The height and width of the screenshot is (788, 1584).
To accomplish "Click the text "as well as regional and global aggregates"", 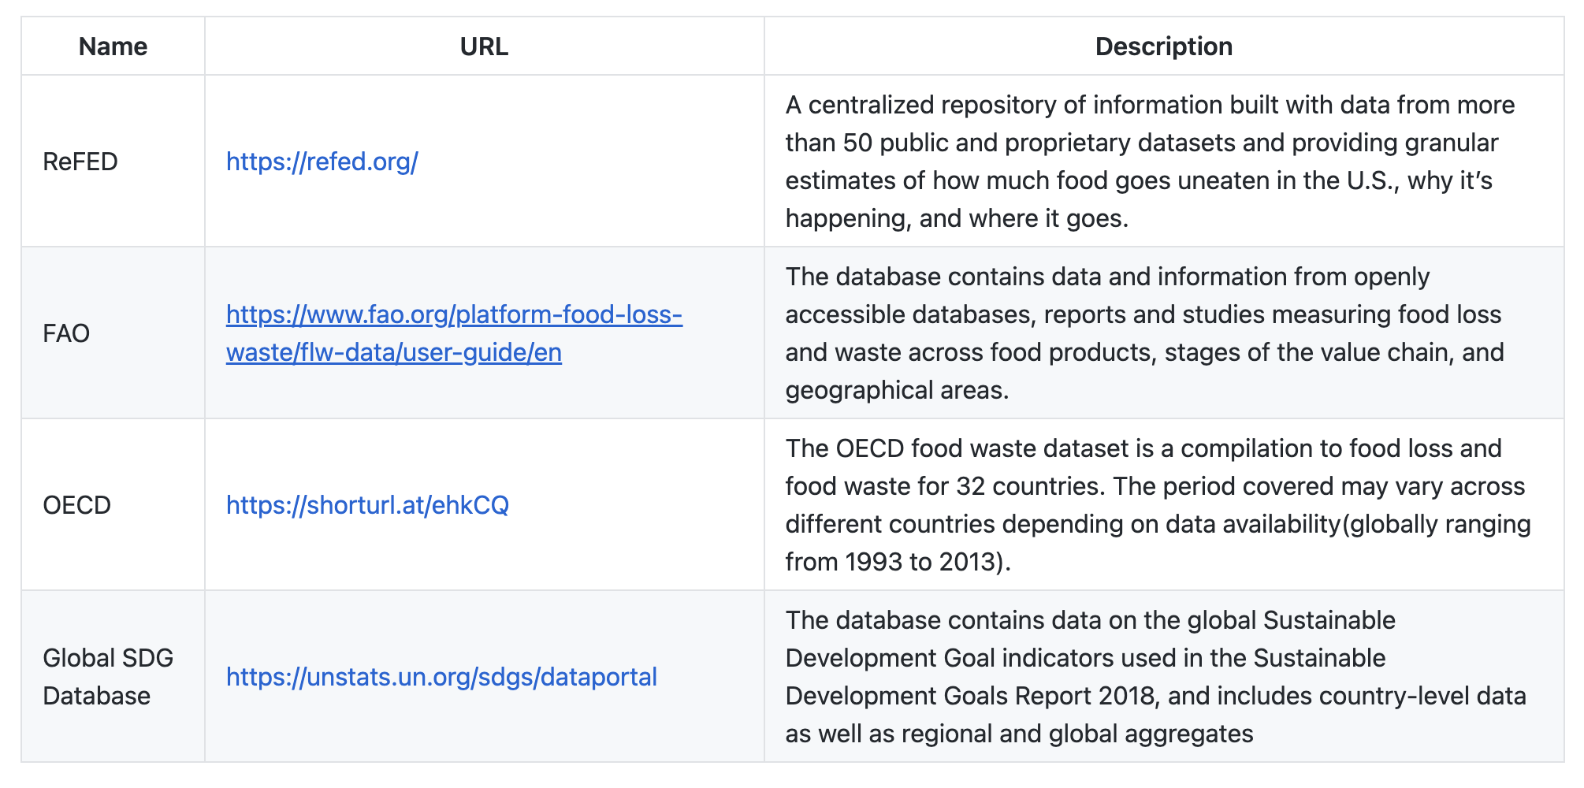I will (1019, 734).
